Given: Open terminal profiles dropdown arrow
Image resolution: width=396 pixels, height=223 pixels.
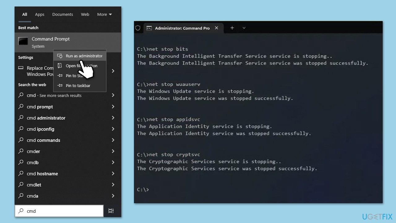Looking at the screenshot, I should click(x=244, y=28).
